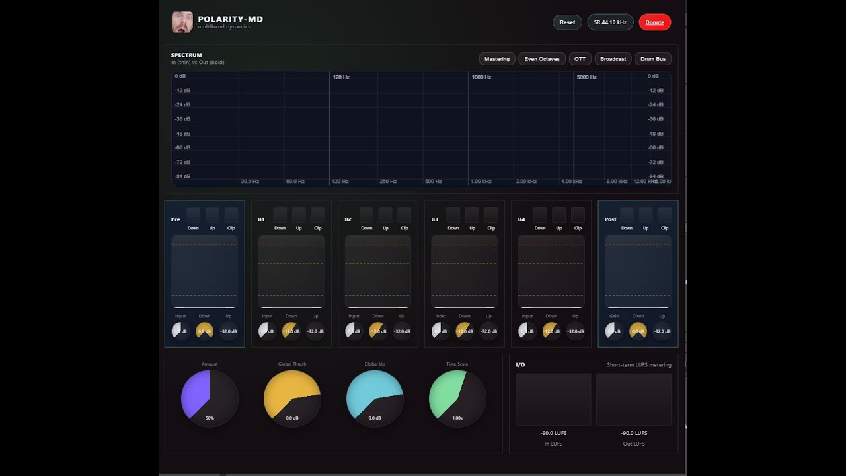The height and width of the screenshot is (476, 846).
Task: Click the Pre band level meter display
Action: 205,272
